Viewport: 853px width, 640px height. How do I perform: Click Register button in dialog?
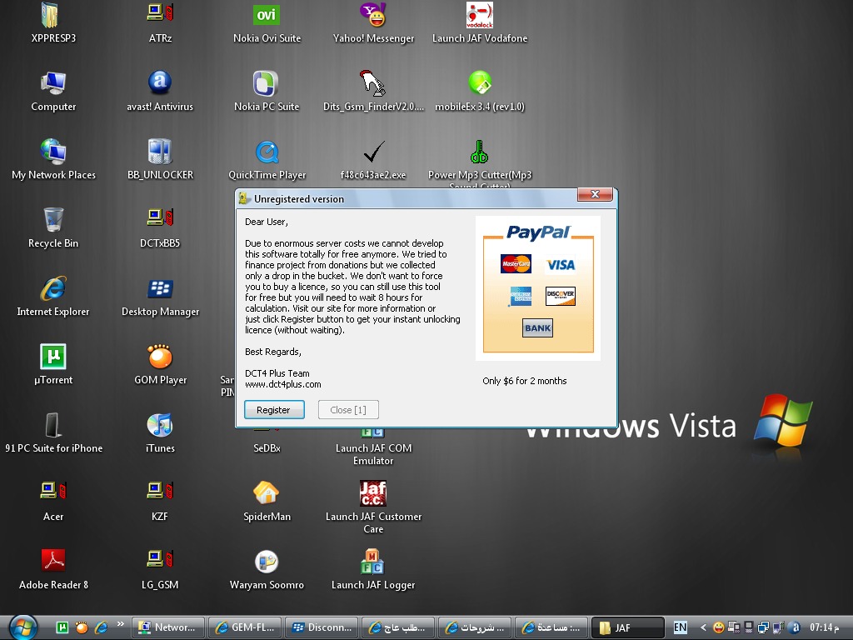click(x=273, y=410)
